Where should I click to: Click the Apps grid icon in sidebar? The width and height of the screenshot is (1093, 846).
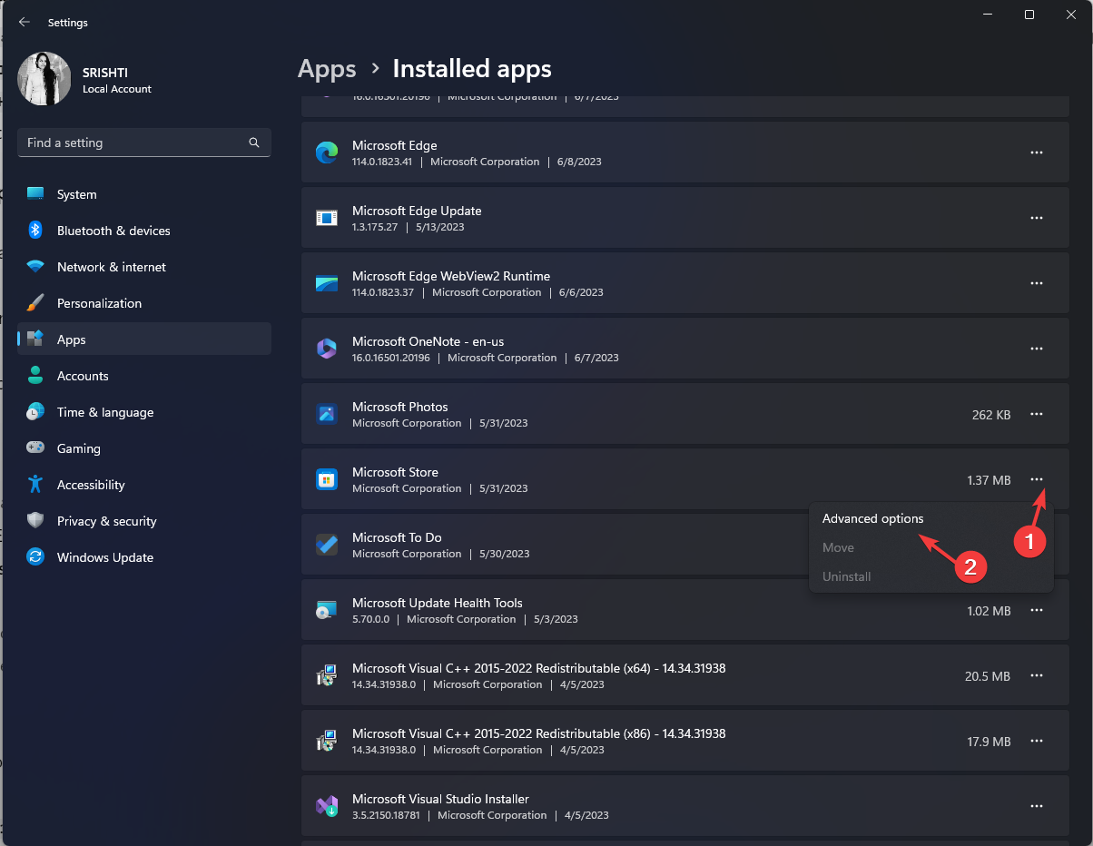point(35,339)
